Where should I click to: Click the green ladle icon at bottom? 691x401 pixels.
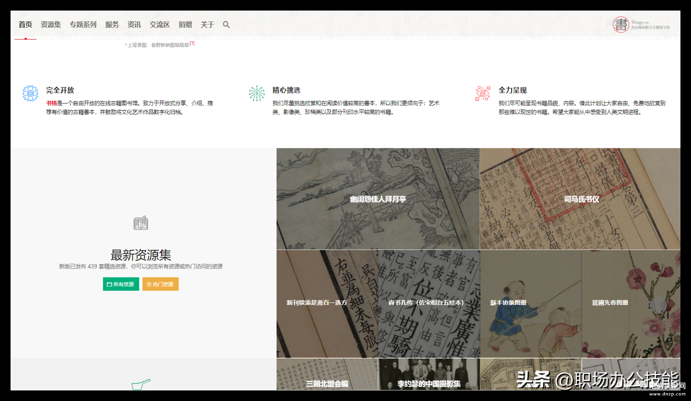point(141,385)
